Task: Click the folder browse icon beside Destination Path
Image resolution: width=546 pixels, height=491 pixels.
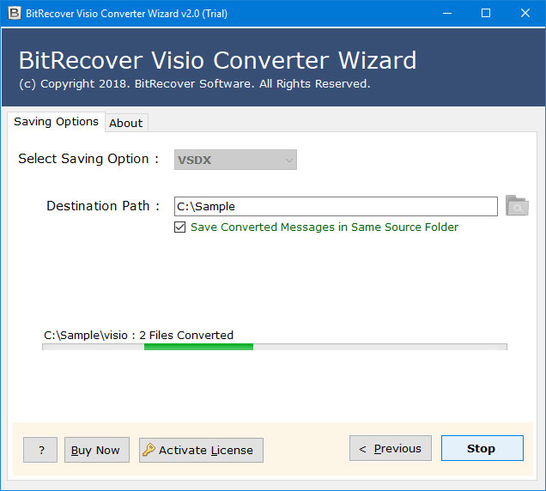Action: [517, 205]
